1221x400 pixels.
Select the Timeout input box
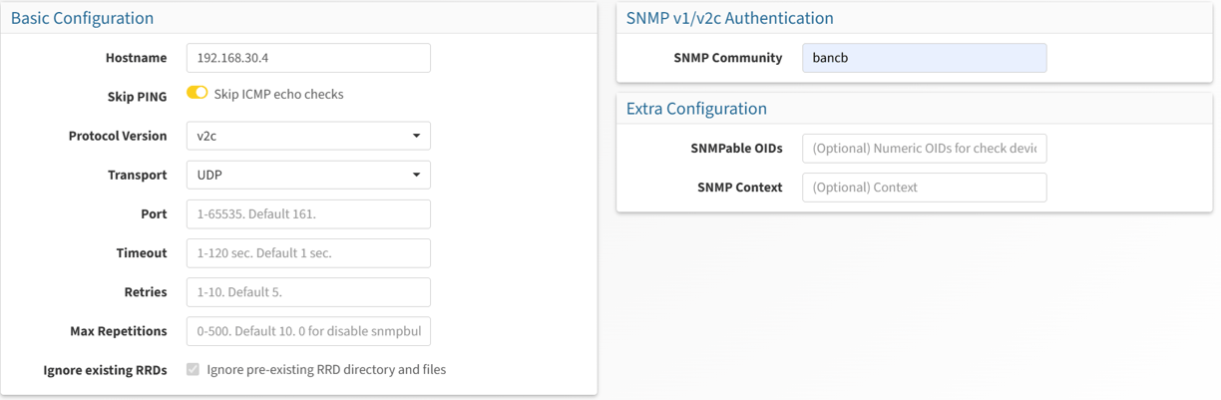[308, 252]
